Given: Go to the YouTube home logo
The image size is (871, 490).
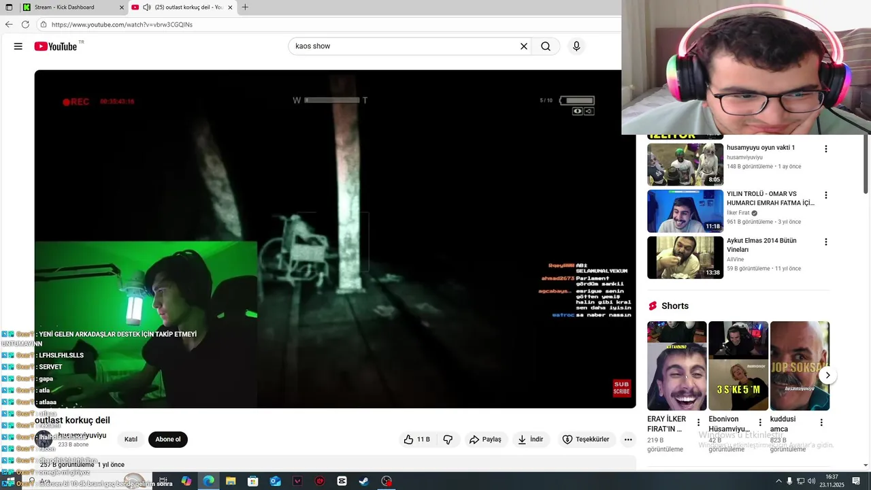Looking at the screenshot, I should 56,46.
